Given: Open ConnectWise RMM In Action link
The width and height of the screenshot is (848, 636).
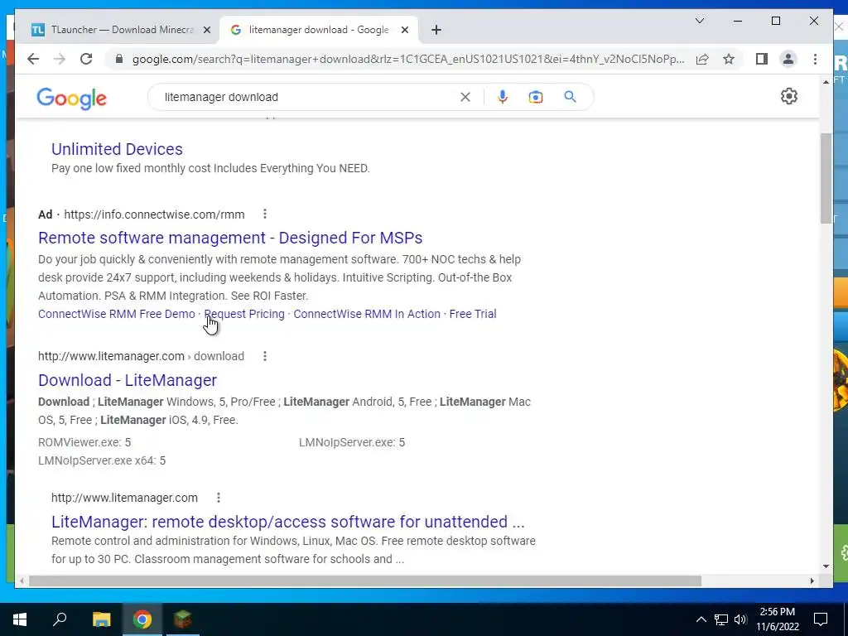Looking at the screenshot, I should click(367, 314).
